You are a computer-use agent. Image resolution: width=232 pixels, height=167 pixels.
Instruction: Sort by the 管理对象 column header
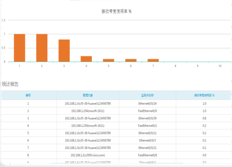(x=88, y=95)
